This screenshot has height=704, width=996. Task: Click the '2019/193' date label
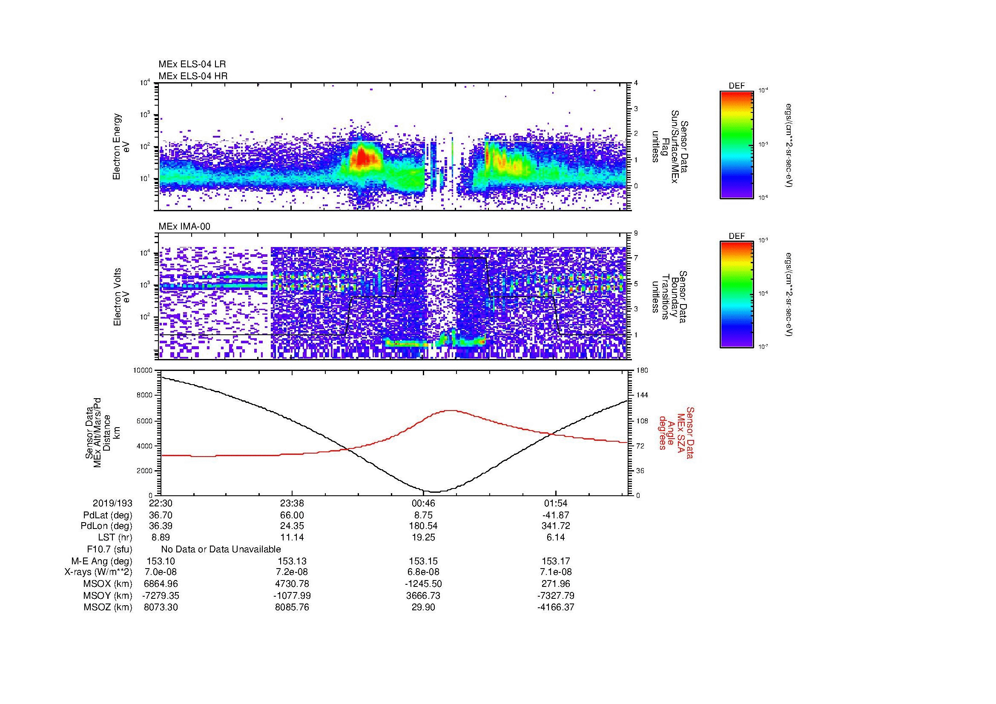[x=112, y=503]
